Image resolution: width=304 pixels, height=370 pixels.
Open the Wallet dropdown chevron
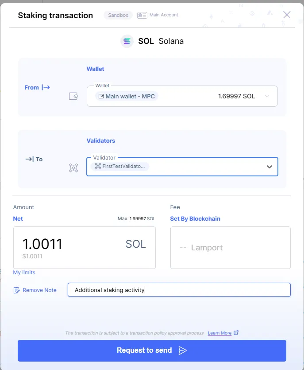click(x=267, y=96)
